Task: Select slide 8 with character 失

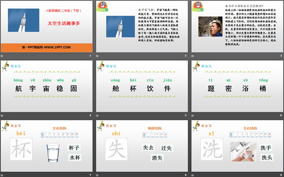Action: click(x=142, y=146)
